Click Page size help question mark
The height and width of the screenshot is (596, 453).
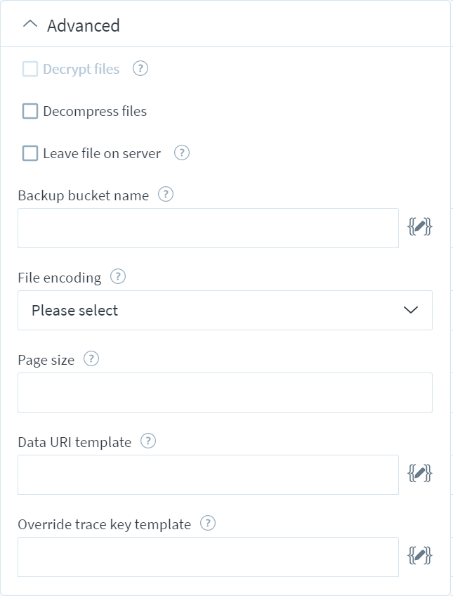click(91, 358)
